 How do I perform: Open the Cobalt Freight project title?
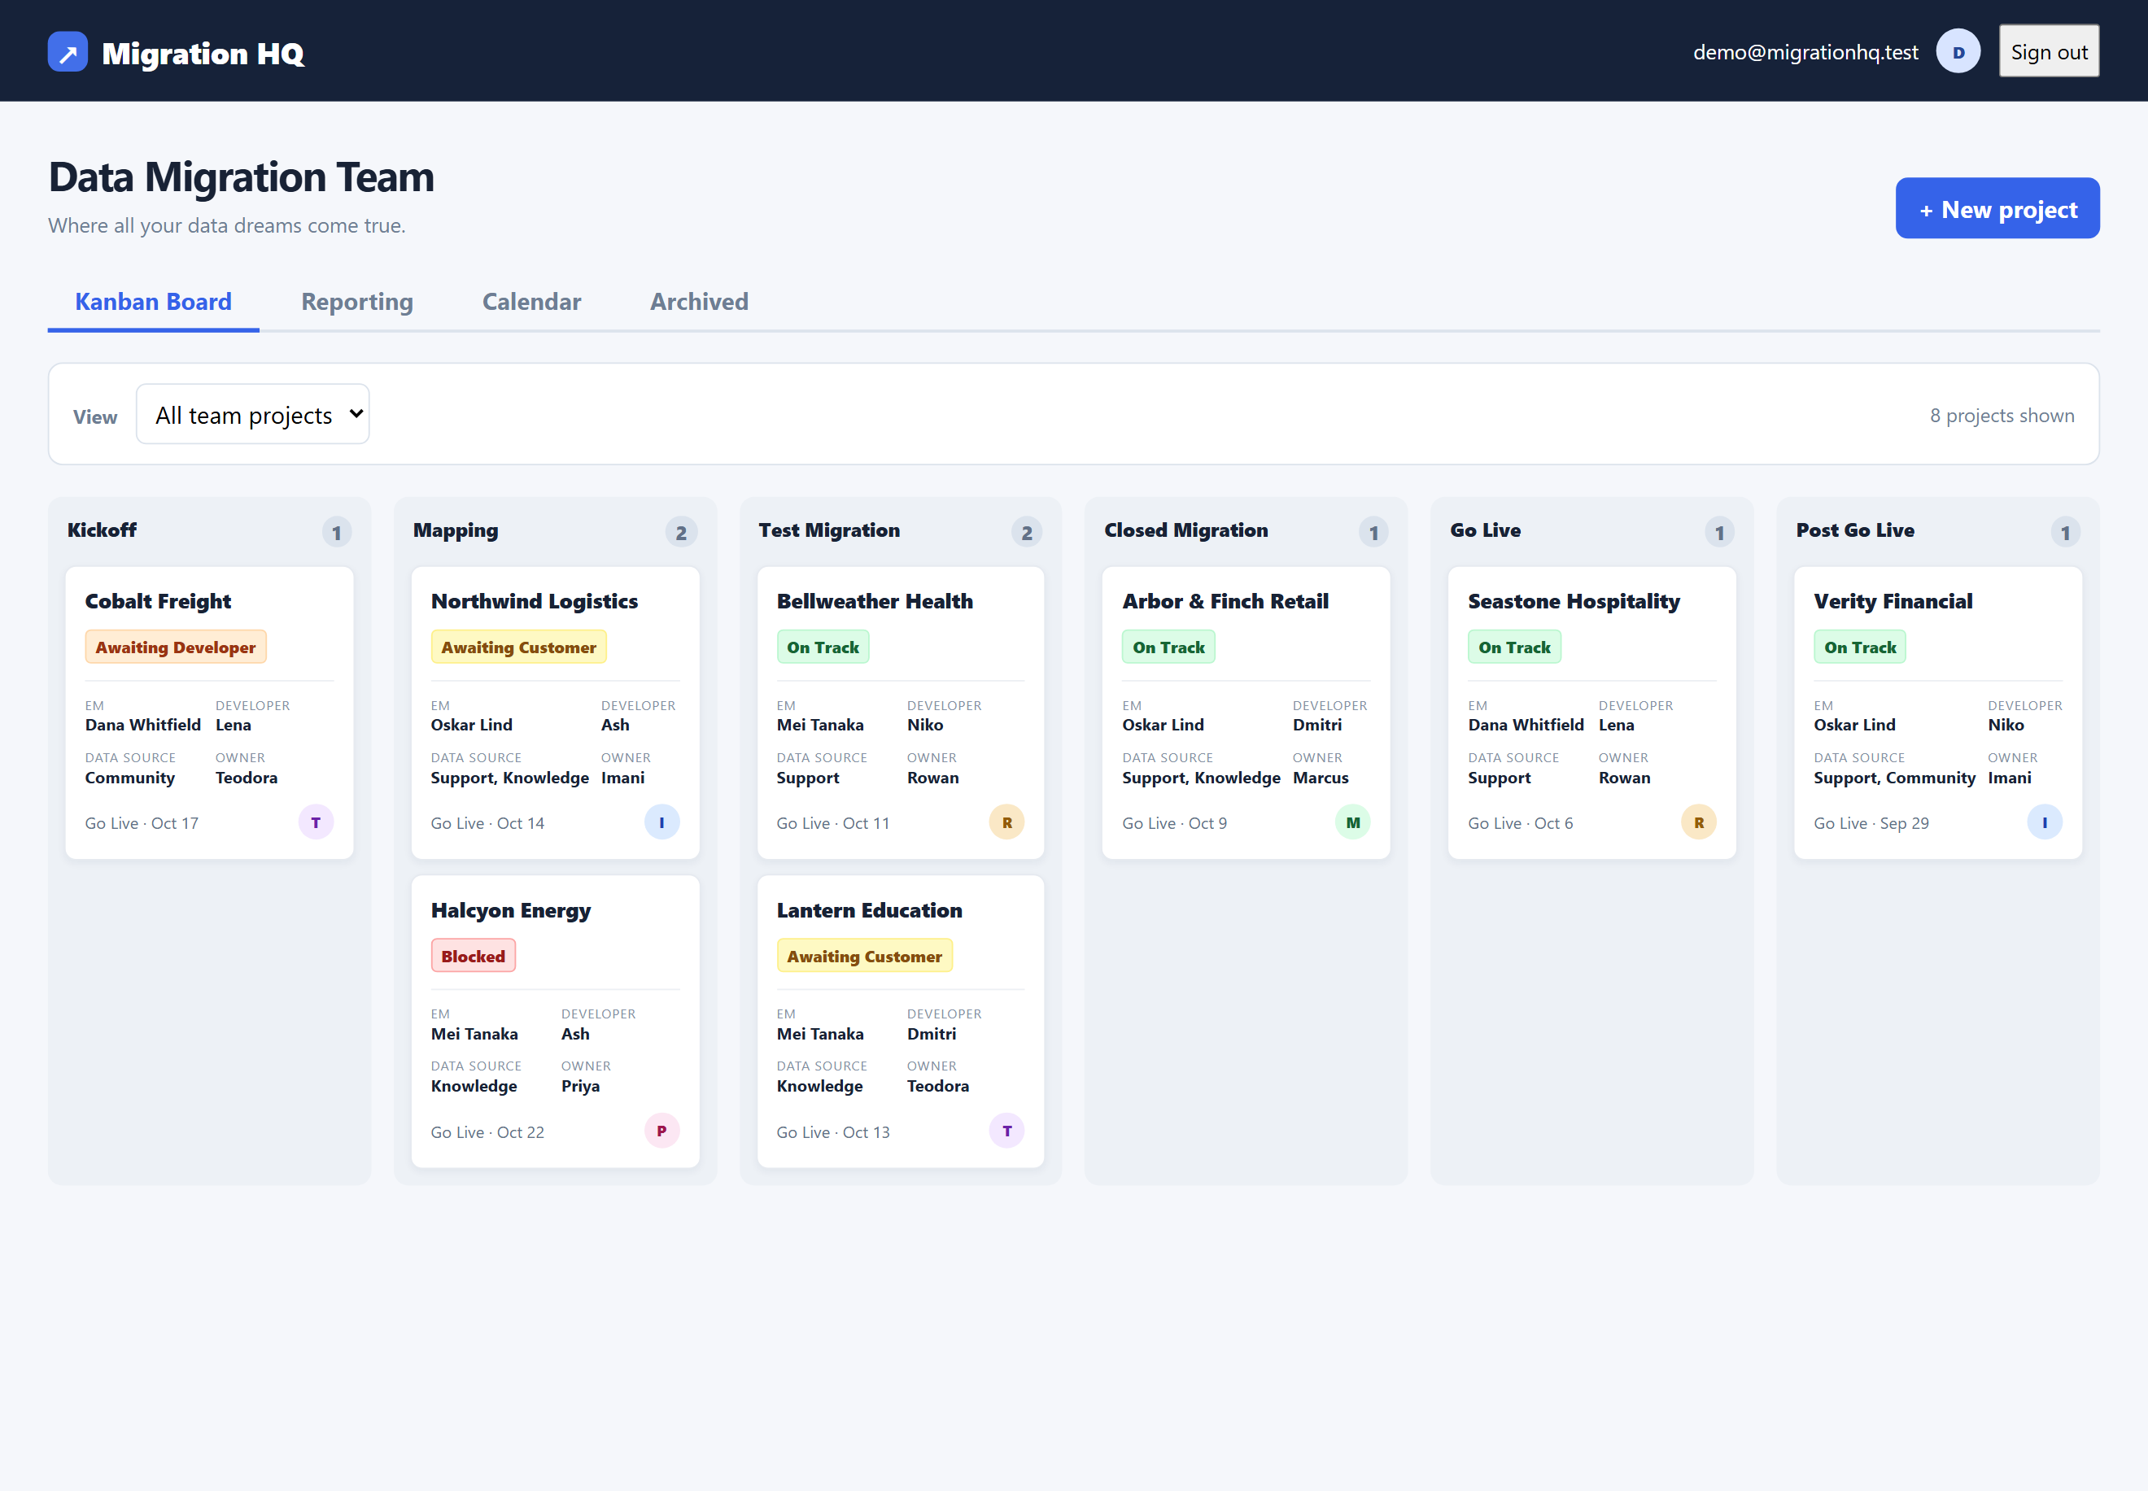tap(158, 600)
